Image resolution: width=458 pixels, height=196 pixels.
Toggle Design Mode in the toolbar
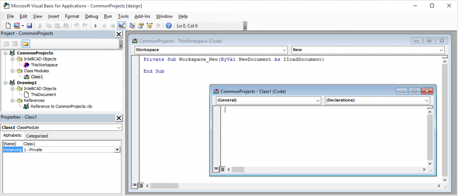click(x=122, y=25)
